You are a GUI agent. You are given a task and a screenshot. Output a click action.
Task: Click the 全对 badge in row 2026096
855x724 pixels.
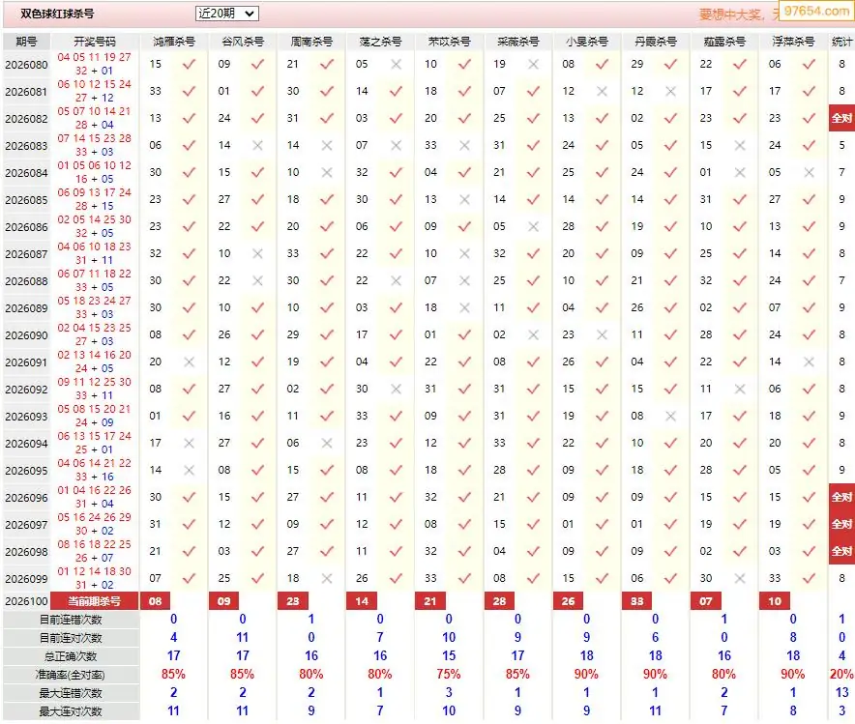click(841, 497)
